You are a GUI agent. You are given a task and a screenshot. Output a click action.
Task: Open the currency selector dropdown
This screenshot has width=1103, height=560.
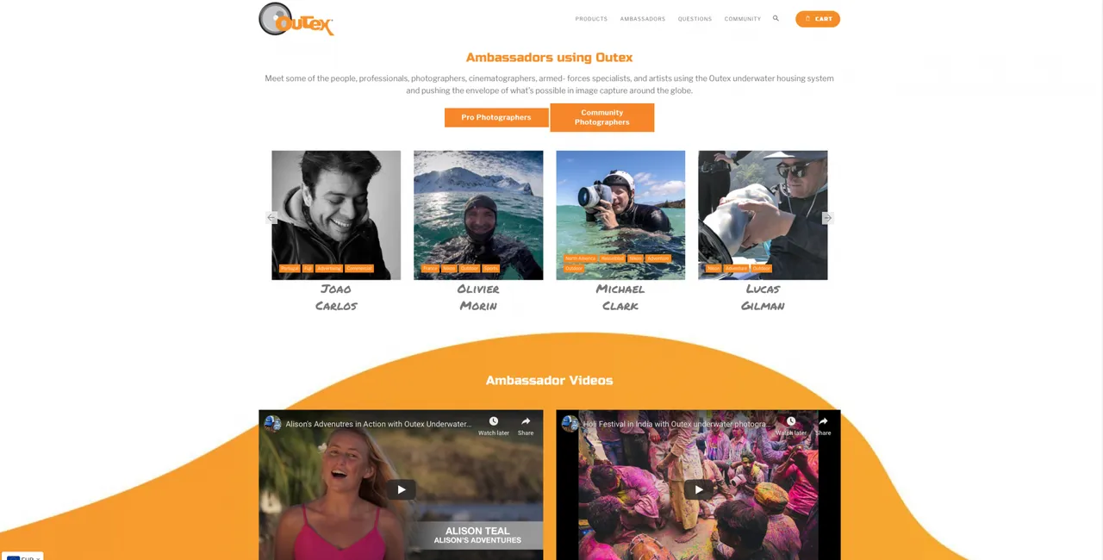click(23, 557)
